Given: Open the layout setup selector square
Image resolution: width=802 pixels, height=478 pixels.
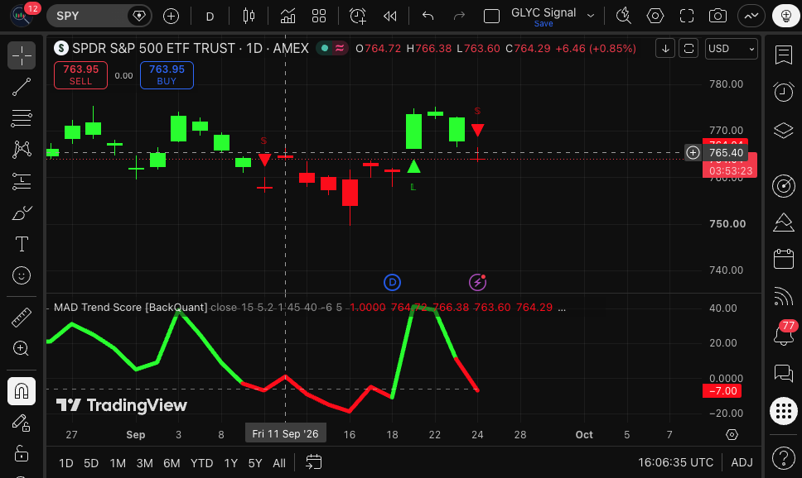Looking at the screenshot, I should (x=491, y=17).
